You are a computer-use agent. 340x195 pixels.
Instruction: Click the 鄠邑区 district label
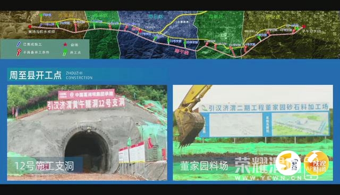155,16
